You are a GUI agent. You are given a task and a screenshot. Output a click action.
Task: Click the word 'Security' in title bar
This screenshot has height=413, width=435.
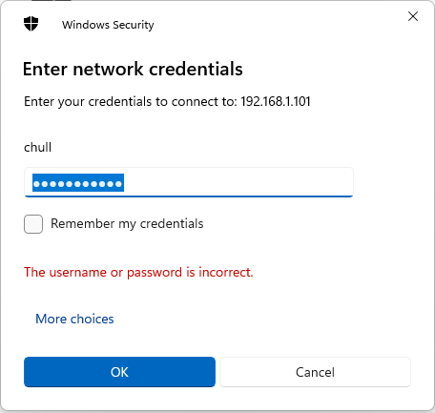[x=134, y=25]
